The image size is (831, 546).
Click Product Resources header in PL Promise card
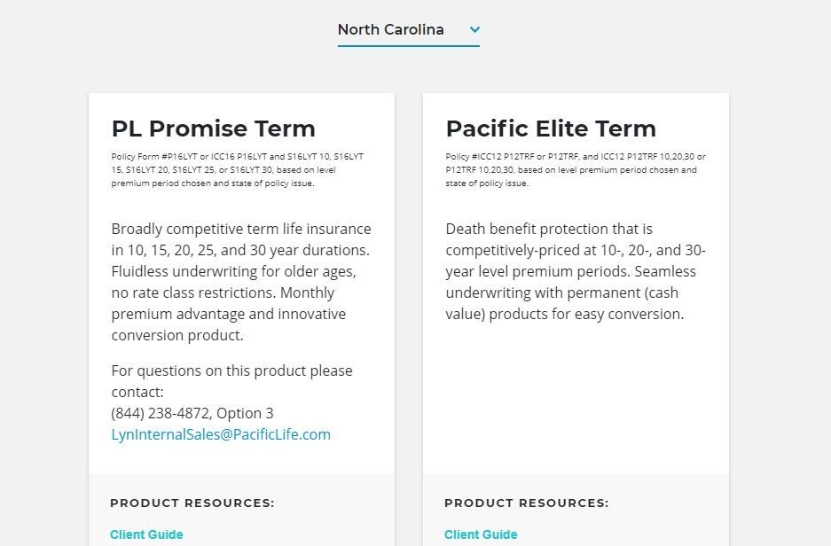point(192,503)
